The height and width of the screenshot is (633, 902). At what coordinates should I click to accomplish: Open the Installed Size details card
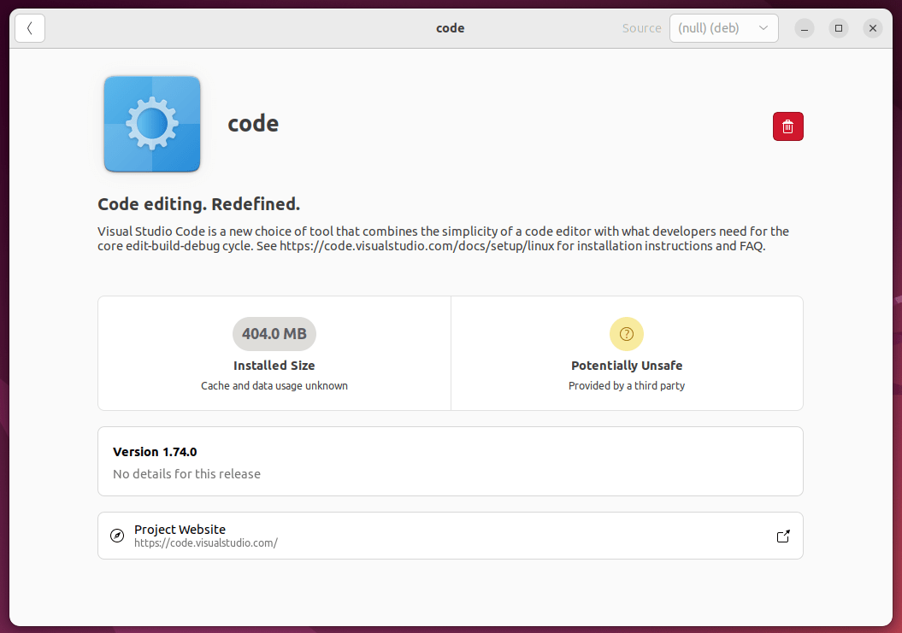tap(274, 353)
